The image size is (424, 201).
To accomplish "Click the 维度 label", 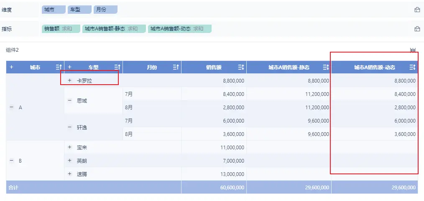I will pyautogui.click(x=7, y=10).
